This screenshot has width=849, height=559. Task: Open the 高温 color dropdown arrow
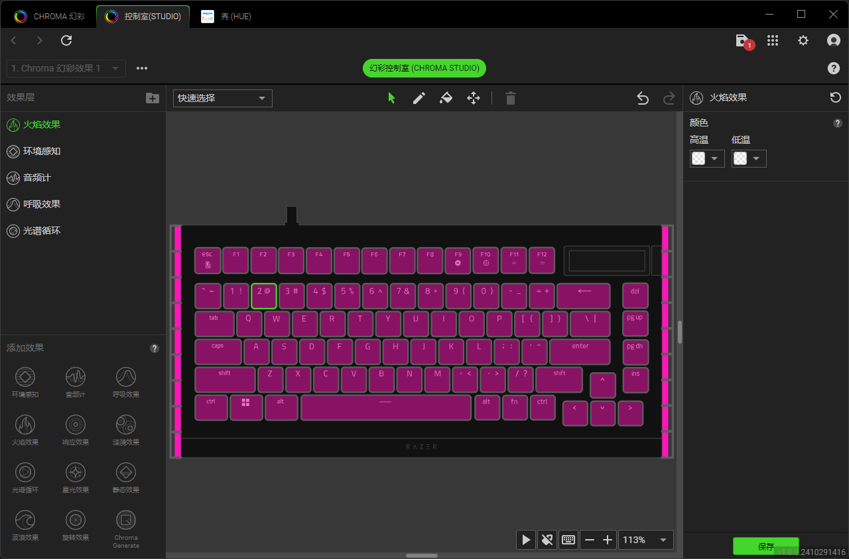[715, 158]
